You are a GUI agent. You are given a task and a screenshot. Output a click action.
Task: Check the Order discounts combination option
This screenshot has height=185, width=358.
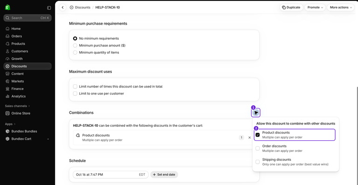tap(257, 148)
